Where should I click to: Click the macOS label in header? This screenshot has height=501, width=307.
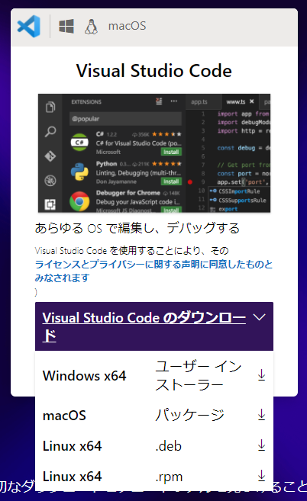pos(127,26)
